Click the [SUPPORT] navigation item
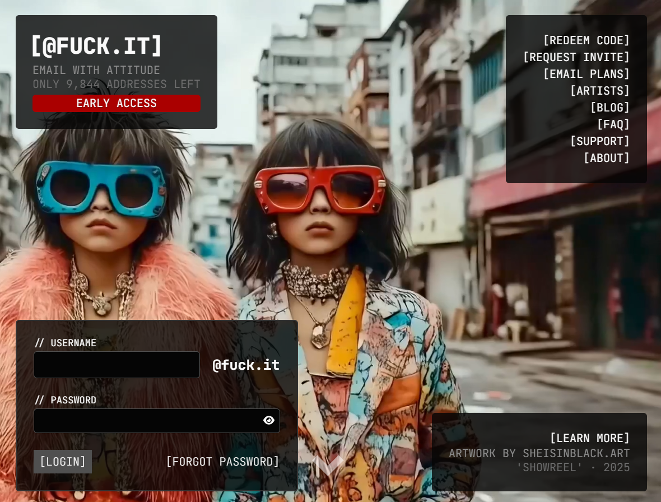The height and width of the screenshot is (502, 661). 599,141
